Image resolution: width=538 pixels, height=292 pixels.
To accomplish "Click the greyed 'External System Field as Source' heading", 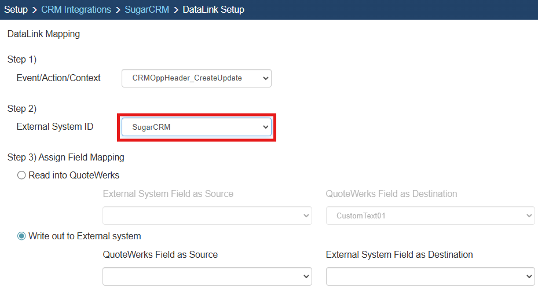I will click(x=168, y=194).
